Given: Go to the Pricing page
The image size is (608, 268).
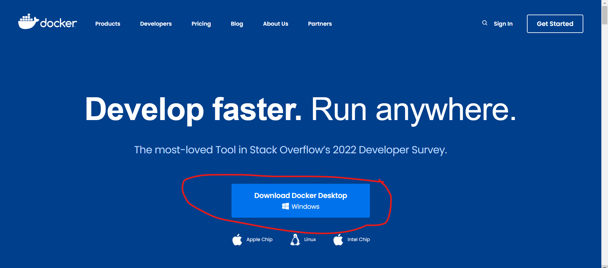Looking at the screenshot, I should 201,24.
